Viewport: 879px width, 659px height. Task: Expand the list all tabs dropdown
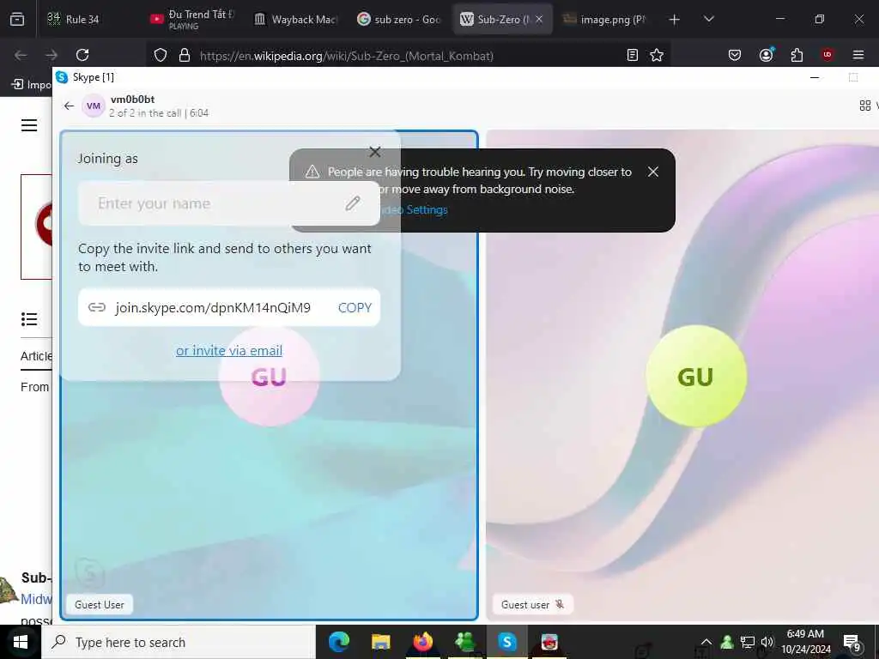708,20
